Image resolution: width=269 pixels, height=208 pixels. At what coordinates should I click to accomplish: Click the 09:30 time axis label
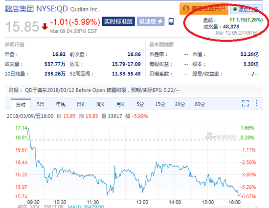pyautogui.click(x=33, y=202)
